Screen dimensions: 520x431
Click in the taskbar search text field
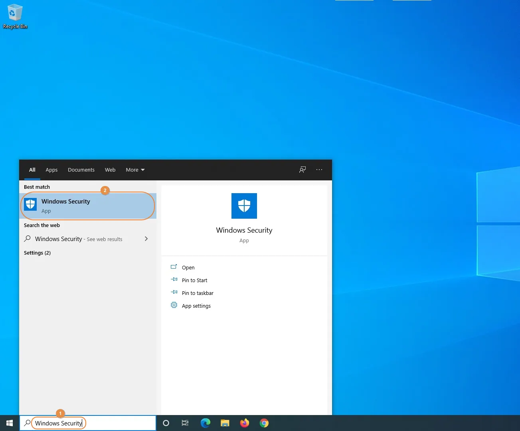[x=88, y=423]
